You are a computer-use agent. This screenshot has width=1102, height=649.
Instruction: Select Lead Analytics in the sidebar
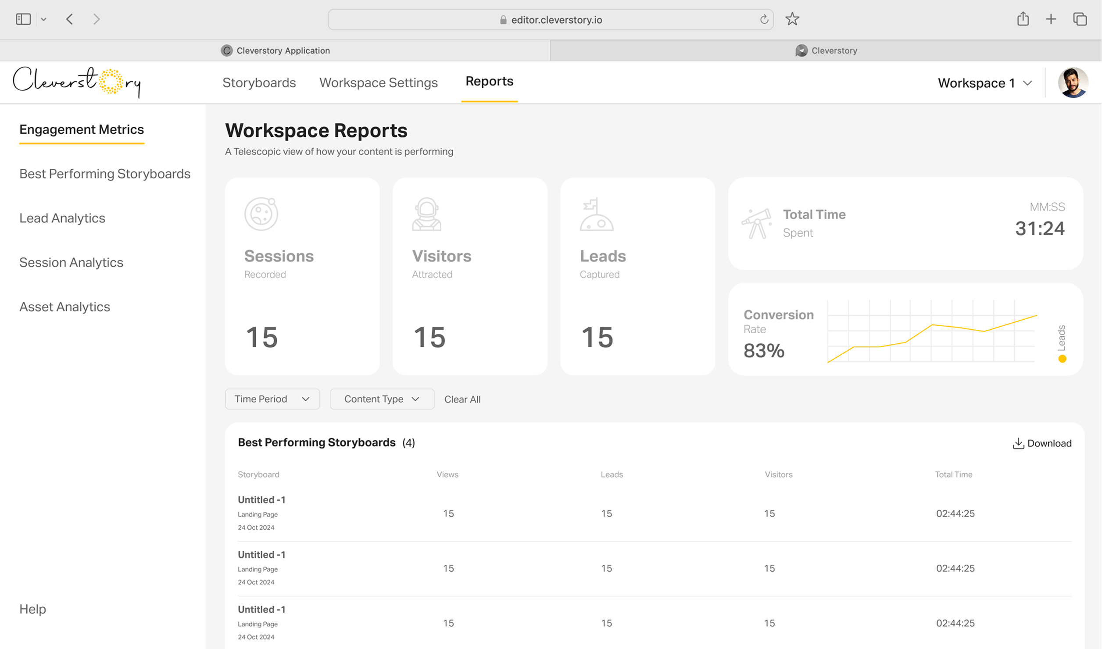(62, 218)
